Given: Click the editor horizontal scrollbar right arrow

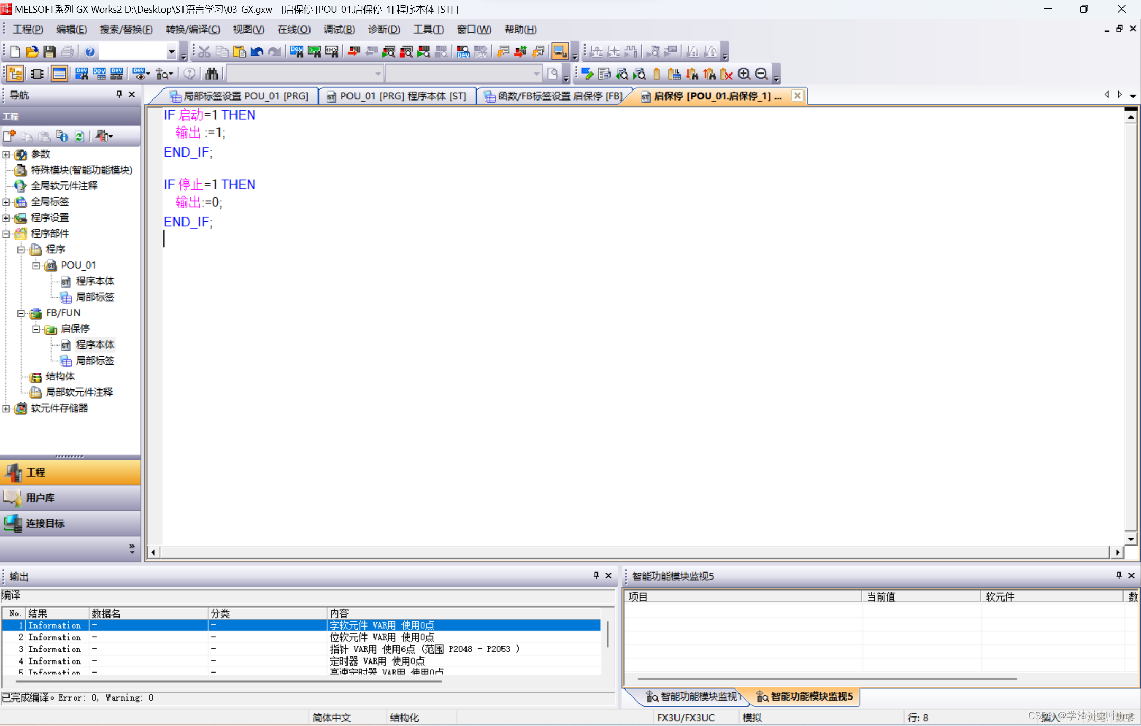Looking at the screenshot, I should point(1117,552).
